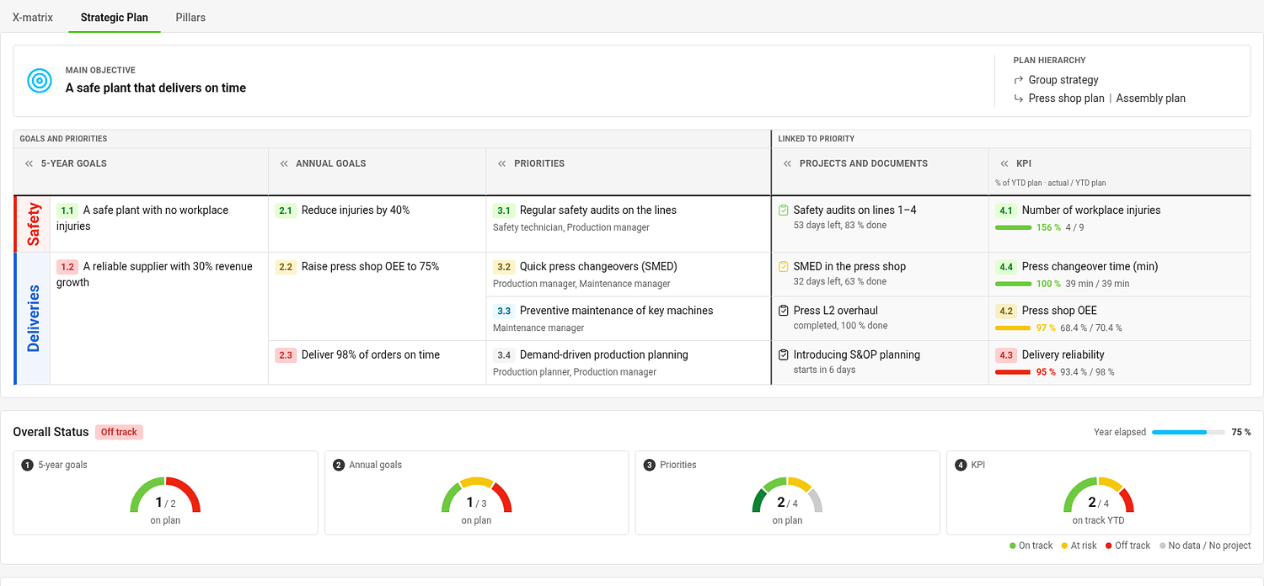Image resolution: width=1264 pixels, height=586 pixels.
Task: Click the Annual goals gauge showing 1 / 3
Action: (x=476, y=496)
